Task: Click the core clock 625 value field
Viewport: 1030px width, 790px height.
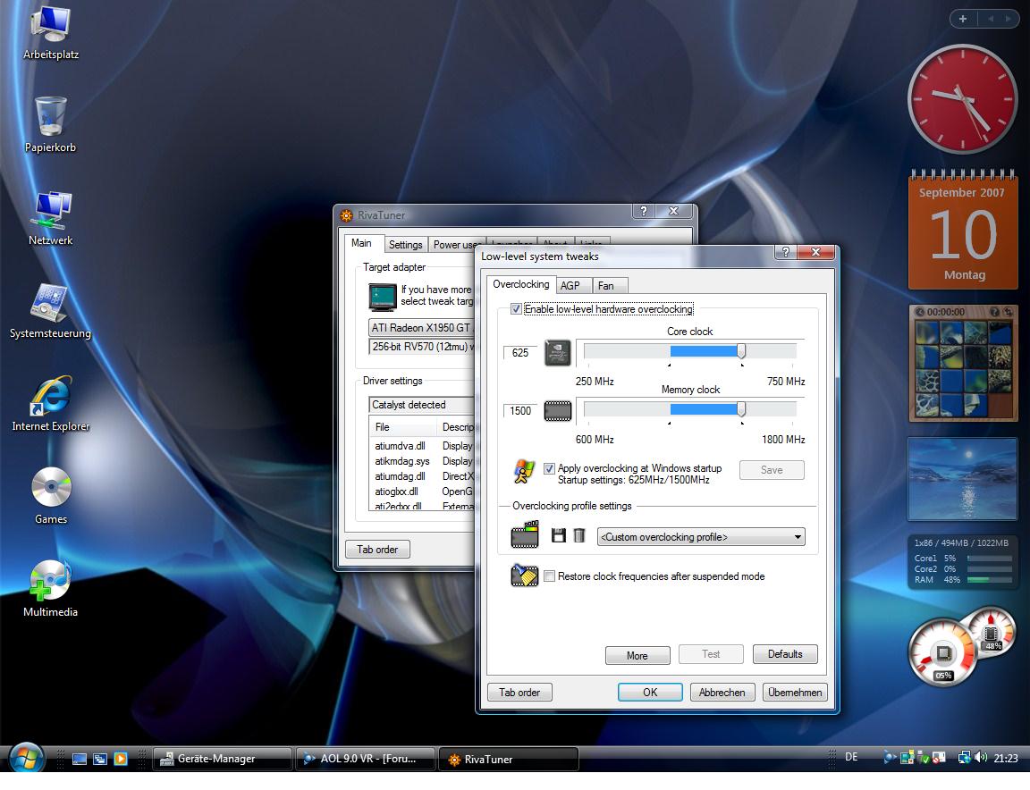Action: click(x=520, y=353)
